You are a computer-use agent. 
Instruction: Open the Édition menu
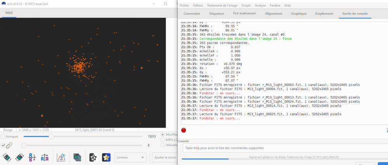coord(198,5)
